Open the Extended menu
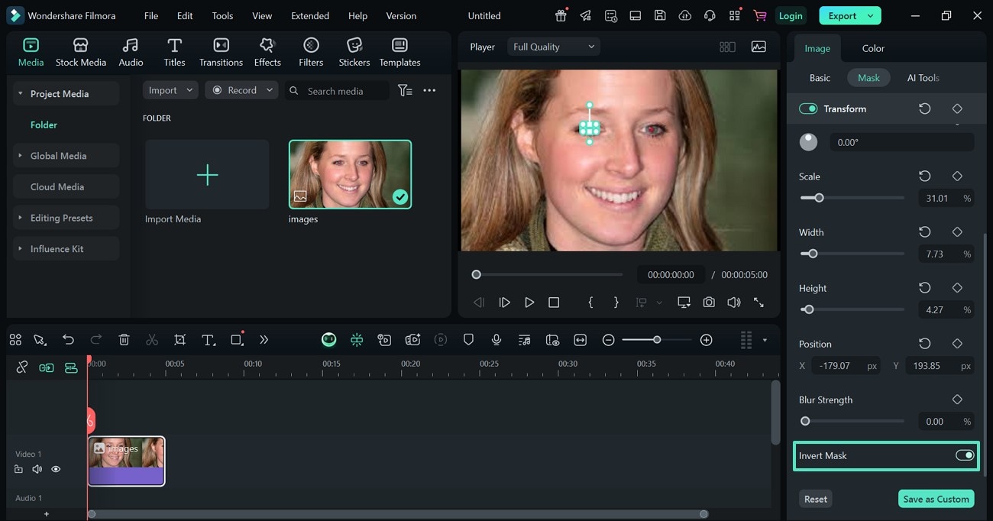Image resolution: width=993 pixels, height=521 pixels. pos(310,15)
